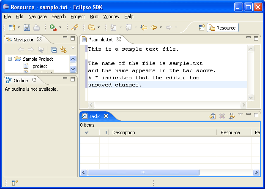Click Navigator Forward arrow icon
This screenshot has height=189, width=265.
31,50
